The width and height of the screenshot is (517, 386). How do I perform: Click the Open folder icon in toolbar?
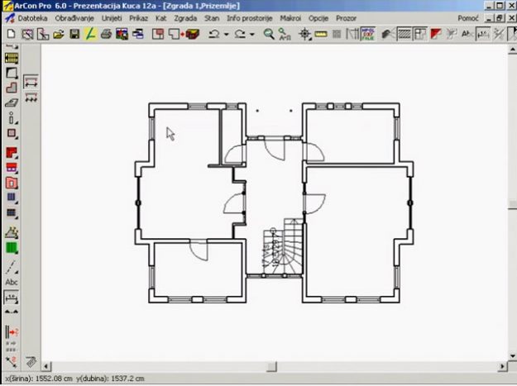click(59, 35)
